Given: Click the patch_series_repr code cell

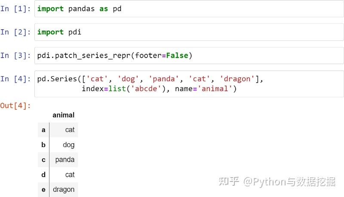Looking at the screenshot, I should tap(189, 55).
